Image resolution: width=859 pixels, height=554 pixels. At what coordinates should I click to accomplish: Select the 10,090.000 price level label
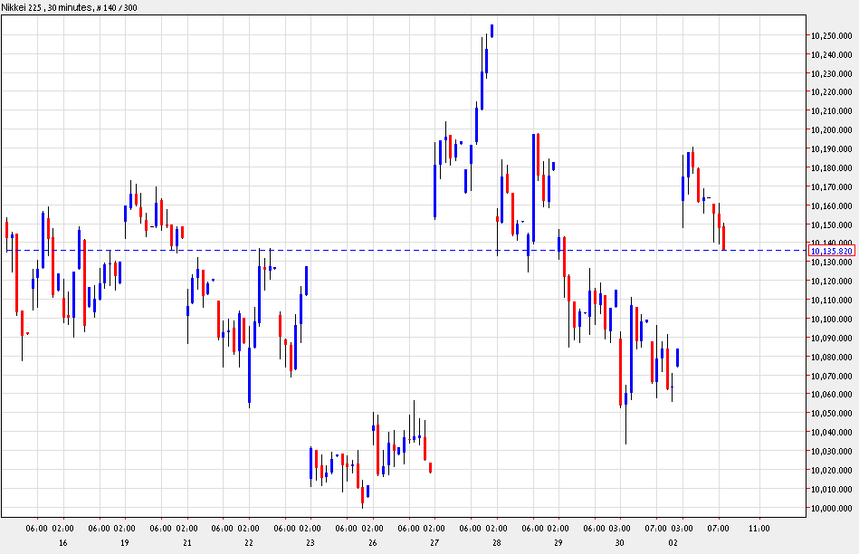(x=832, y=338)
